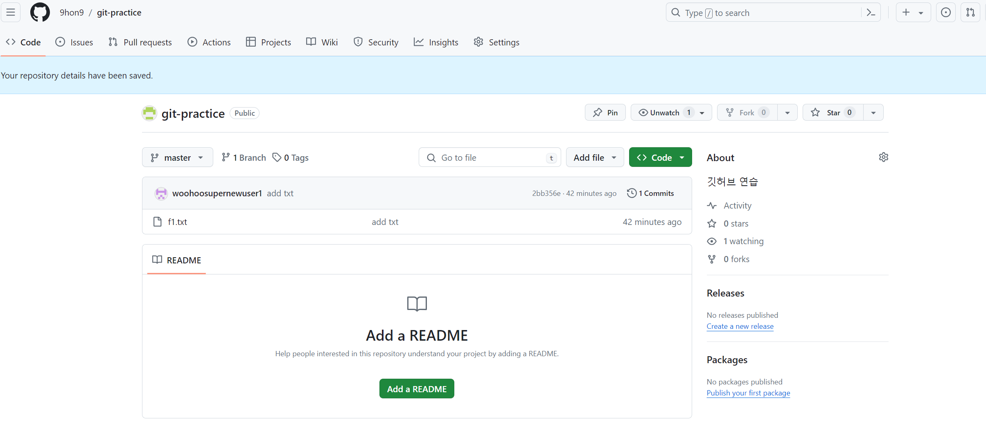Click Unwatch to stop watching the repository

[664, 112]
